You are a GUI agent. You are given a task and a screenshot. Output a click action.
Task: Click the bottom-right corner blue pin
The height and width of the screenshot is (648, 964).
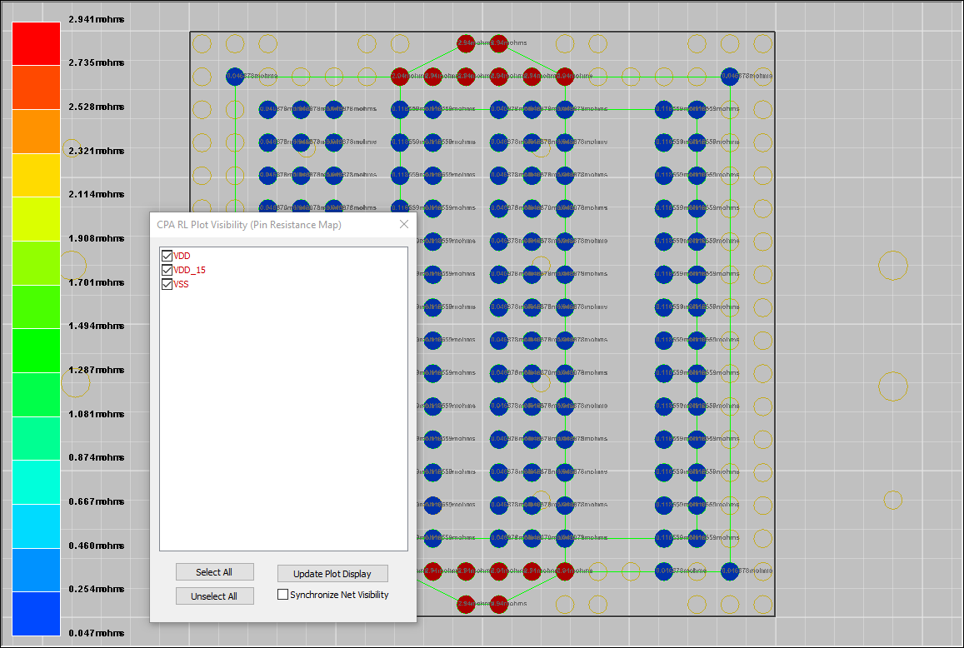730,571
